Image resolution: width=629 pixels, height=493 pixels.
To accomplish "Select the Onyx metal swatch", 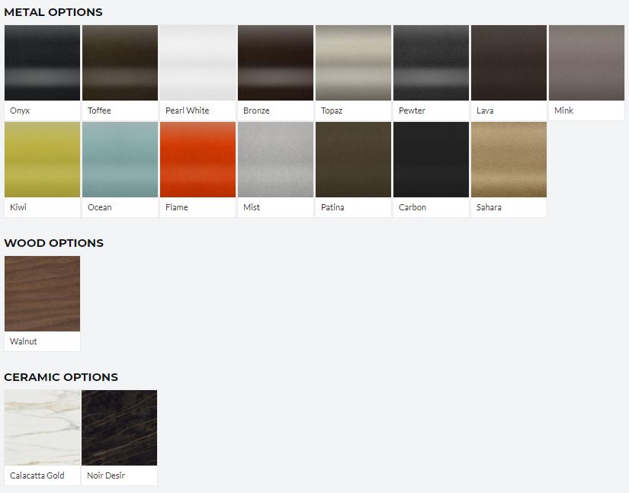I will (x=42, y=63).
